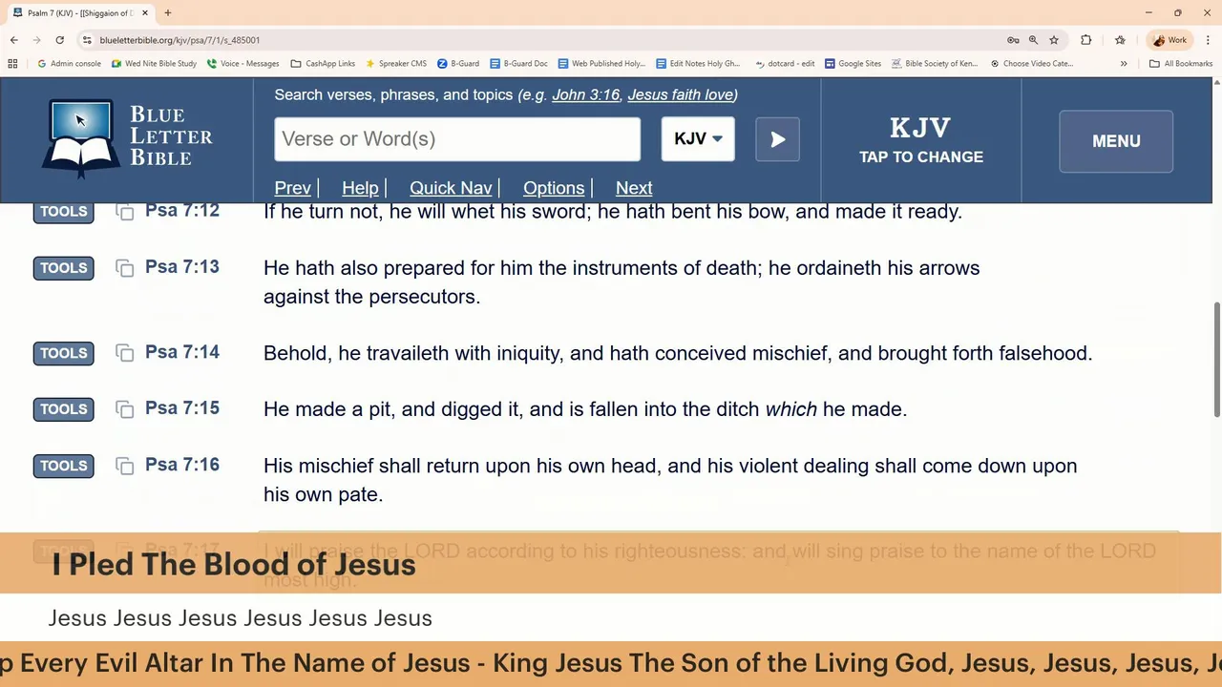Open the password key icon

[x=1013, y=40]
